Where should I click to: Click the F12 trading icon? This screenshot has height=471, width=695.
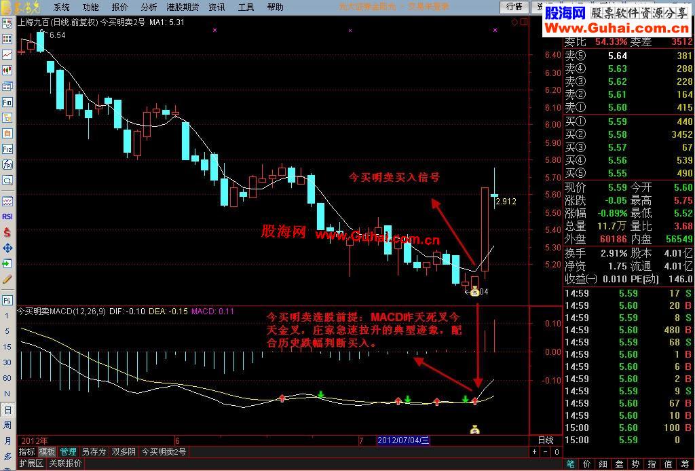(7, 149)
